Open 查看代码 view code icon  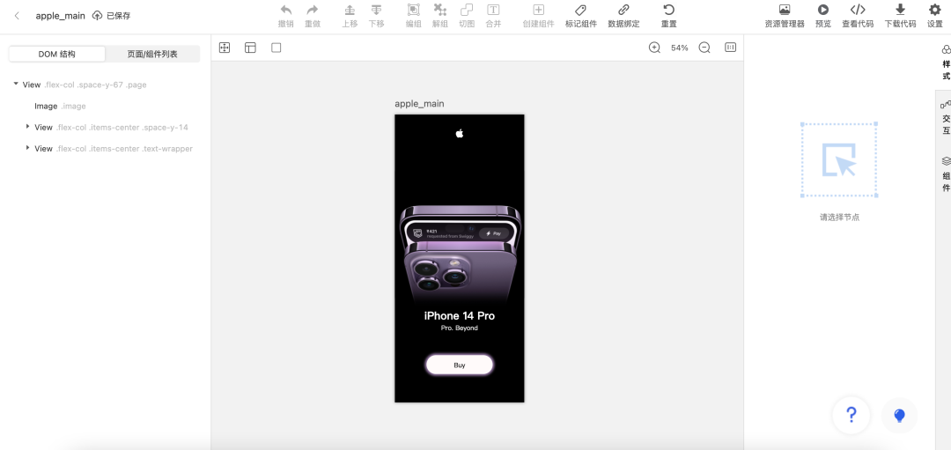[x=858, y=10]
